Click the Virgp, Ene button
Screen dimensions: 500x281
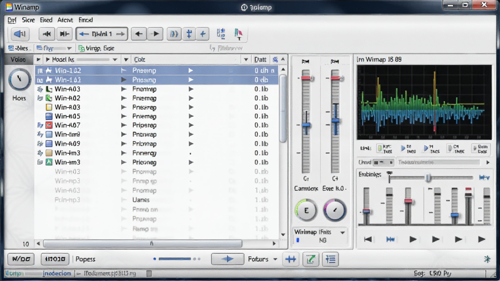(x=97, y=48)
